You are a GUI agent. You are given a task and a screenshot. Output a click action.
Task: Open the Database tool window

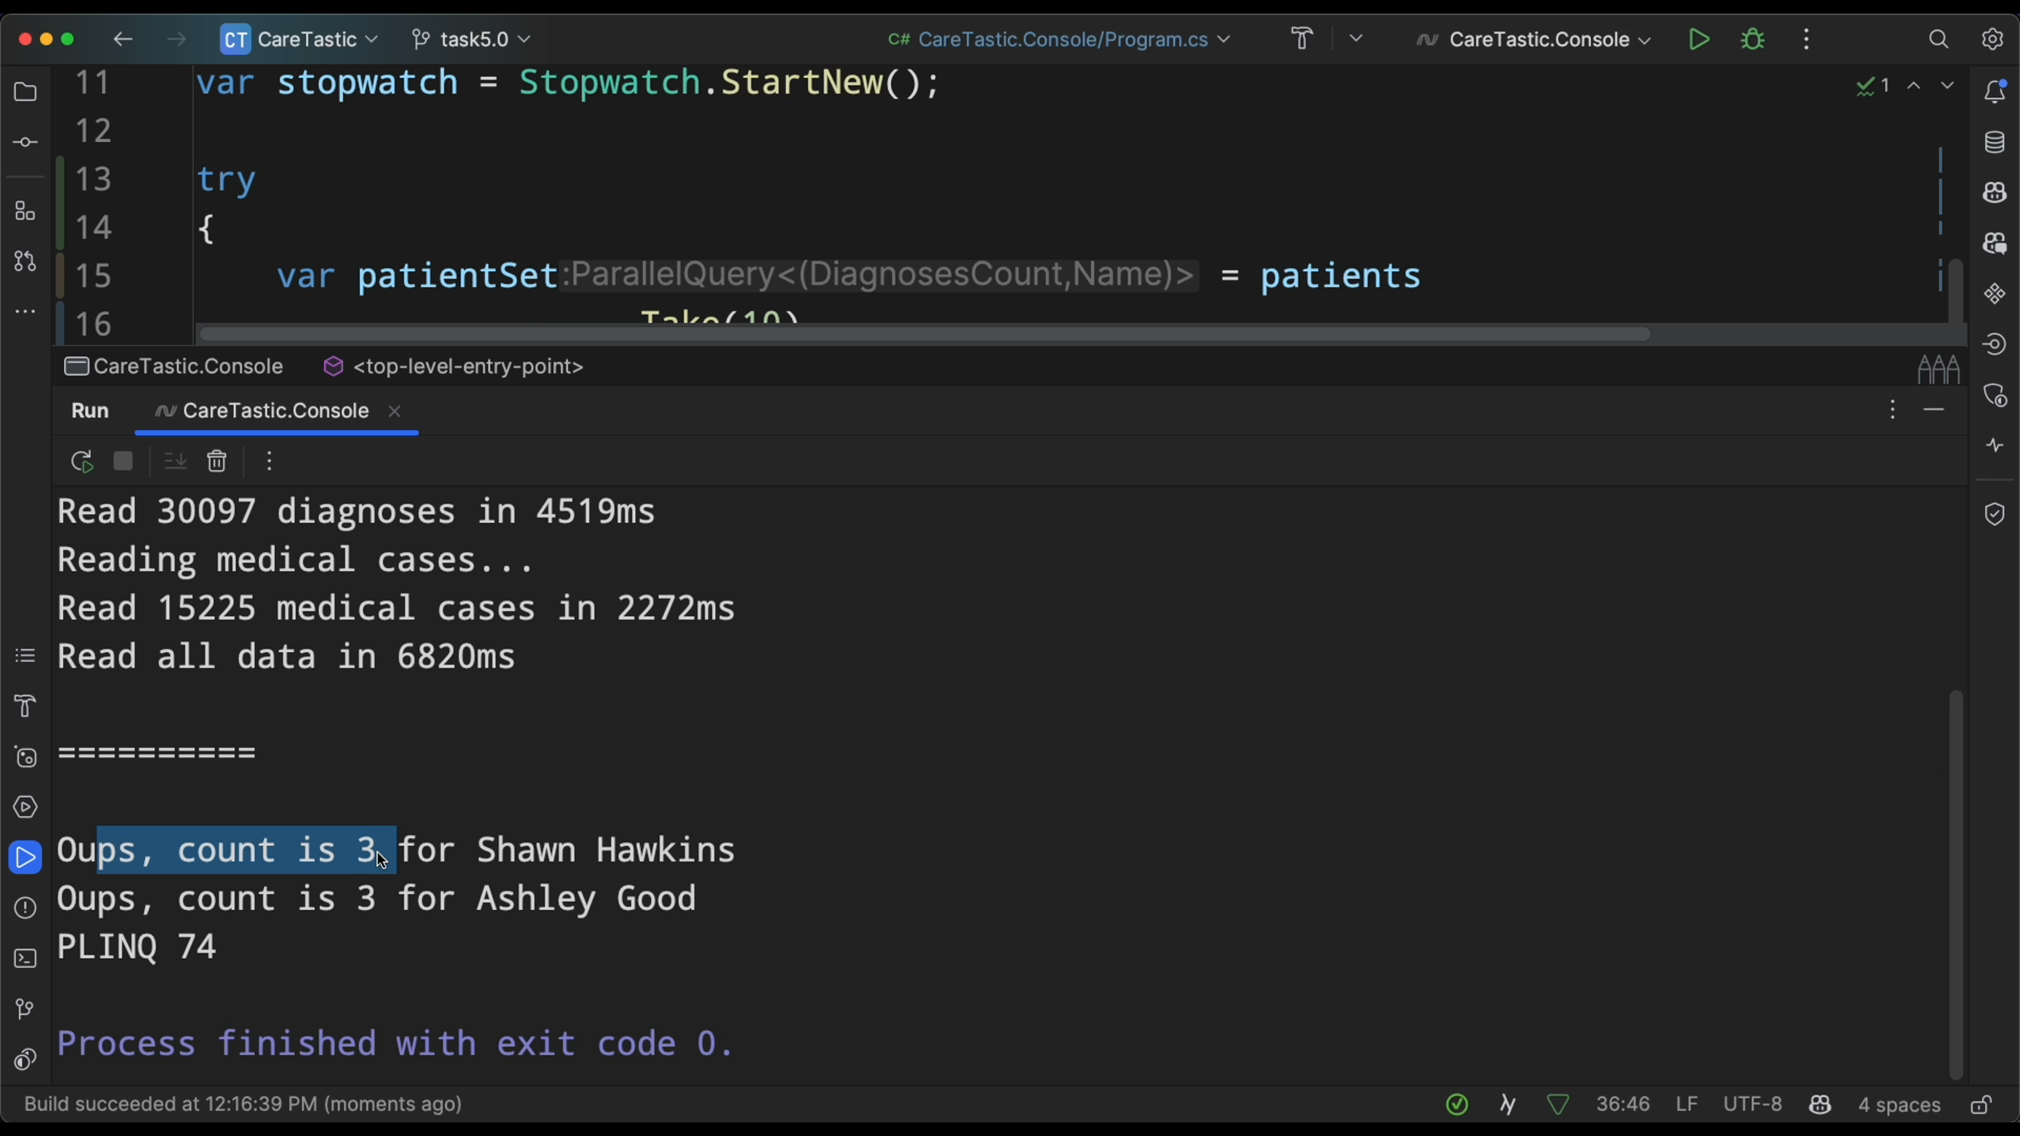(x=1994, y=143)
